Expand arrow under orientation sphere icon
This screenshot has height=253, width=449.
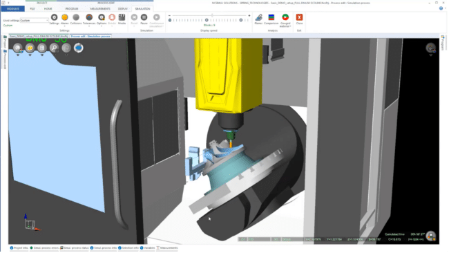click(18, 55)
